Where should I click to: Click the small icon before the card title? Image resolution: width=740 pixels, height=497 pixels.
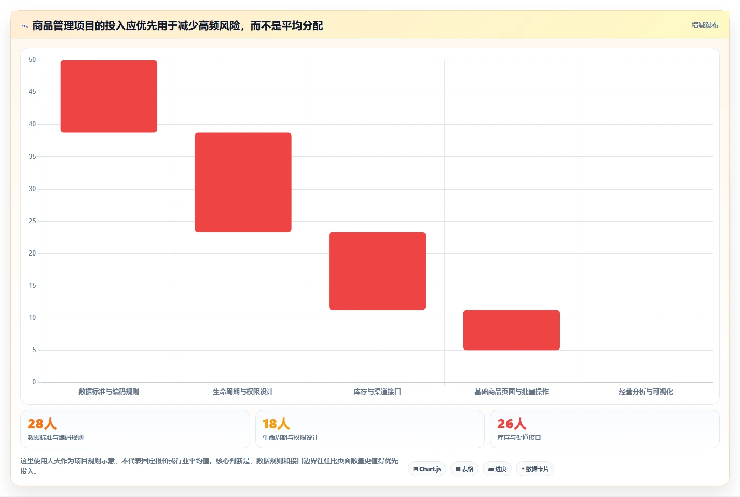tap(24, 26)
